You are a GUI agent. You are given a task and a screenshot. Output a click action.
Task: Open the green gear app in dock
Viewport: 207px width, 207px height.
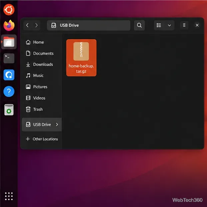(x=9, y=110)
